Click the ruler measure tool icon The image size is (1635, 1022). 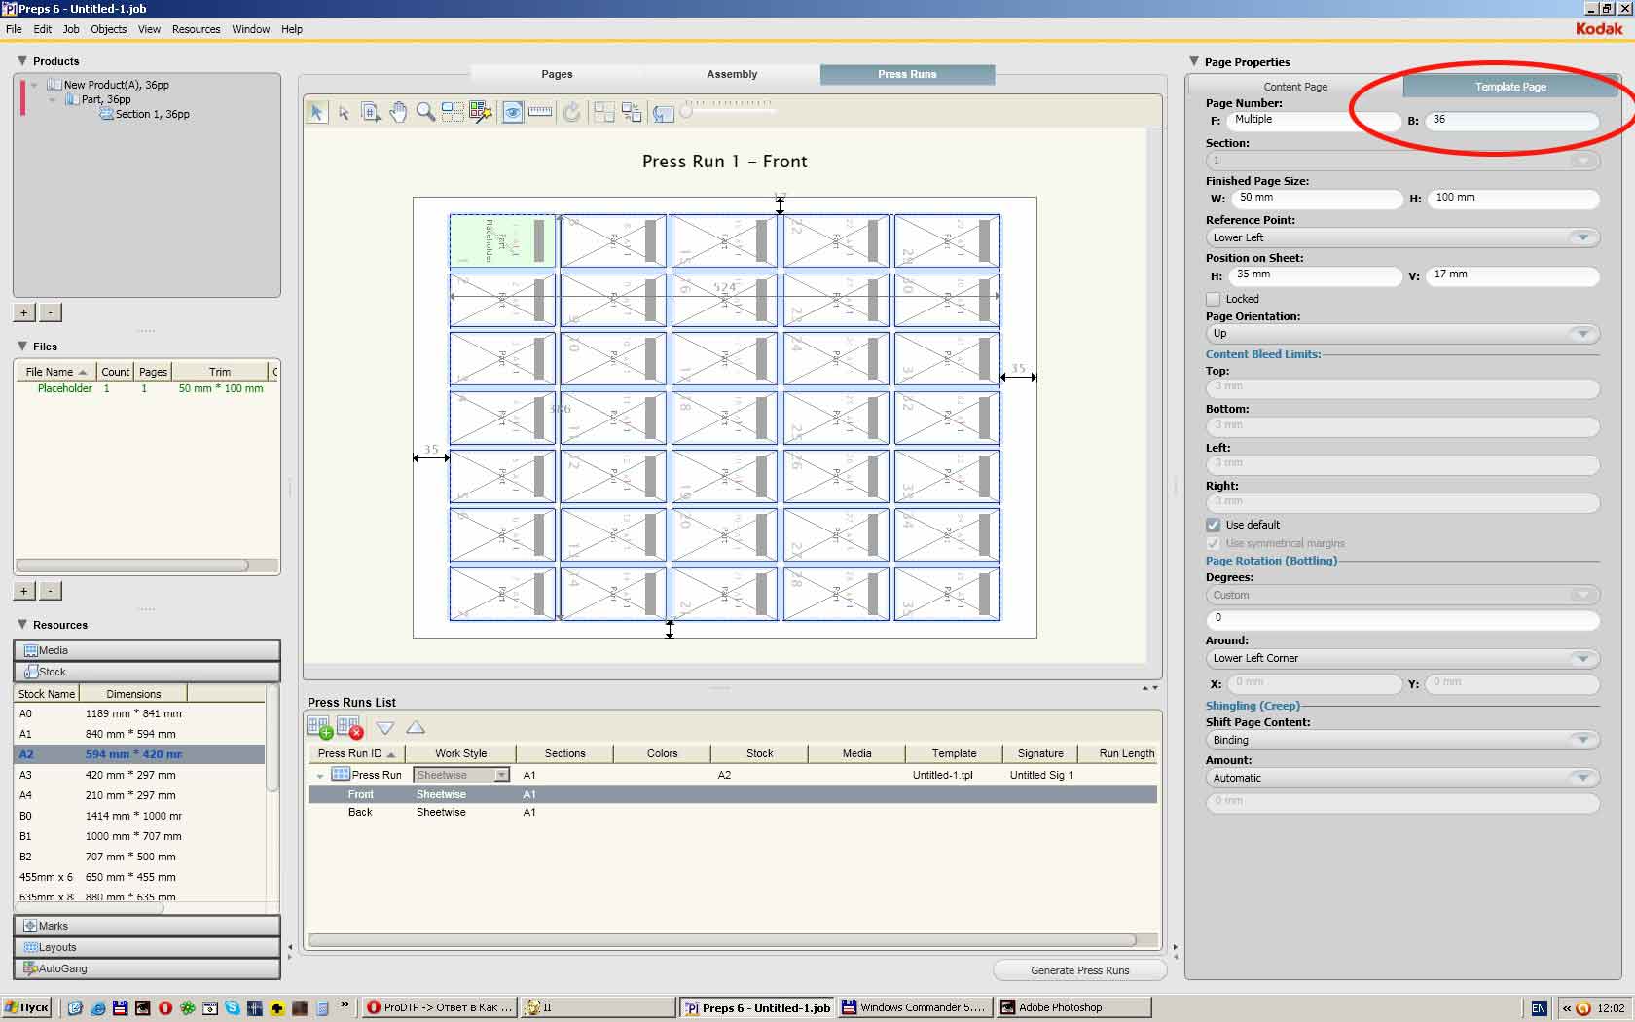tap(540, 112)
